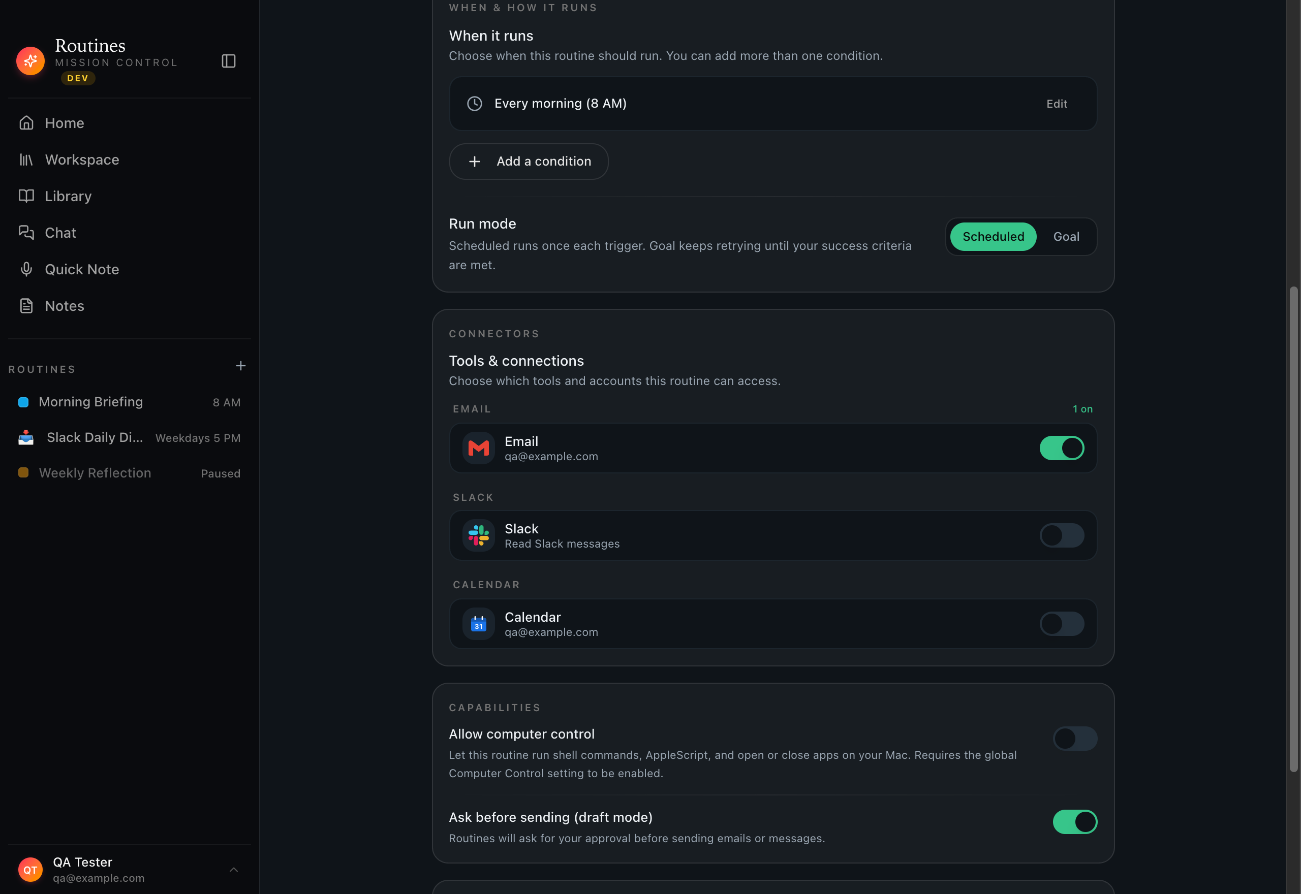This screenshot has width=1301, height=894.
Task: Click qa@example.com under Calendar connector
Action: click(551, 632)
